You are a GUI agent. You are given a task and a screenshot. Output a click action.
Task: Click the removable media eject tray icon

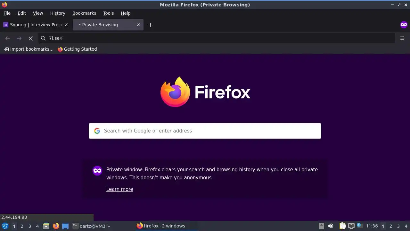pyautogui.click(x=322, y=226)
